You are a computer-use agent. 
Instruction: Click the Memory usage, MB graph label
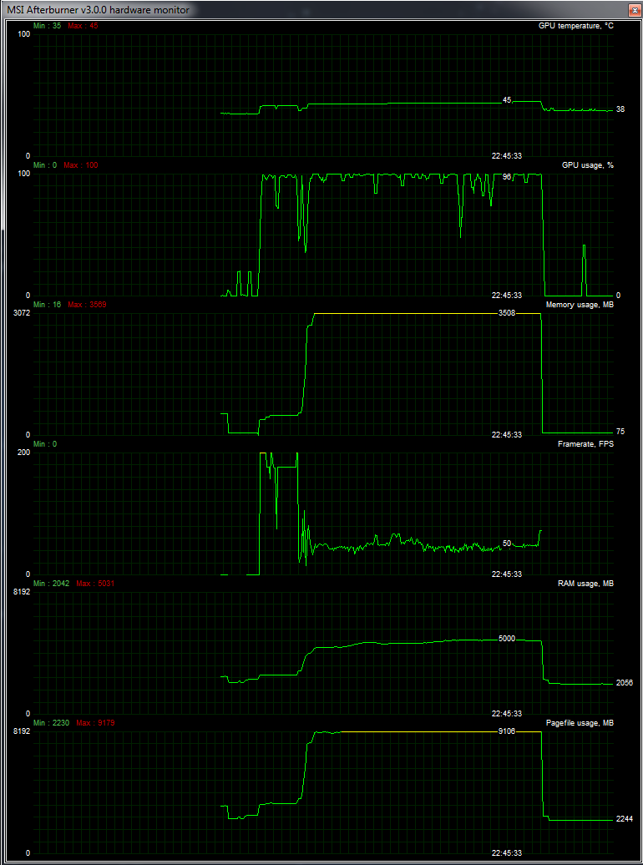pos(580,305)
